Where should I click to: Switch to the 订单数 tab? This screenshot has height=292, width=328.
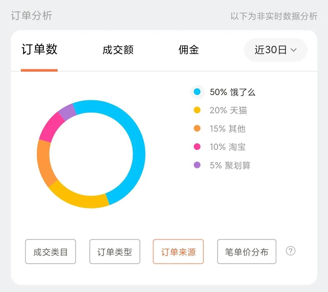[x=39, y=49]
